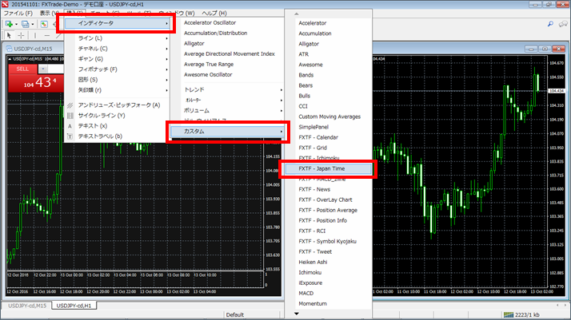571x320 pixels.
Task: Select the vertical line tool
Action: pos(35,36)
